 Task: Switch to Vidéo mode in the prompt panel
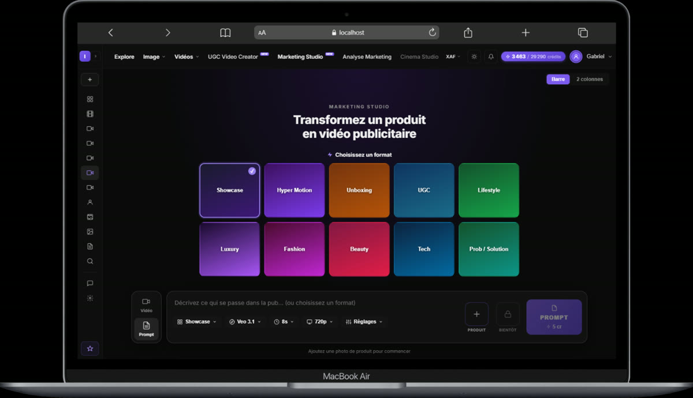[x=146, y=305]
